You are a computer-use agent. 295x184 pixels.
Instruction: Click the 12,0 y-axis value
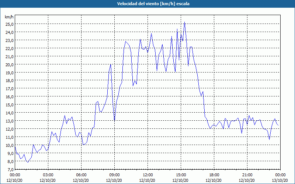pos(10,129)
